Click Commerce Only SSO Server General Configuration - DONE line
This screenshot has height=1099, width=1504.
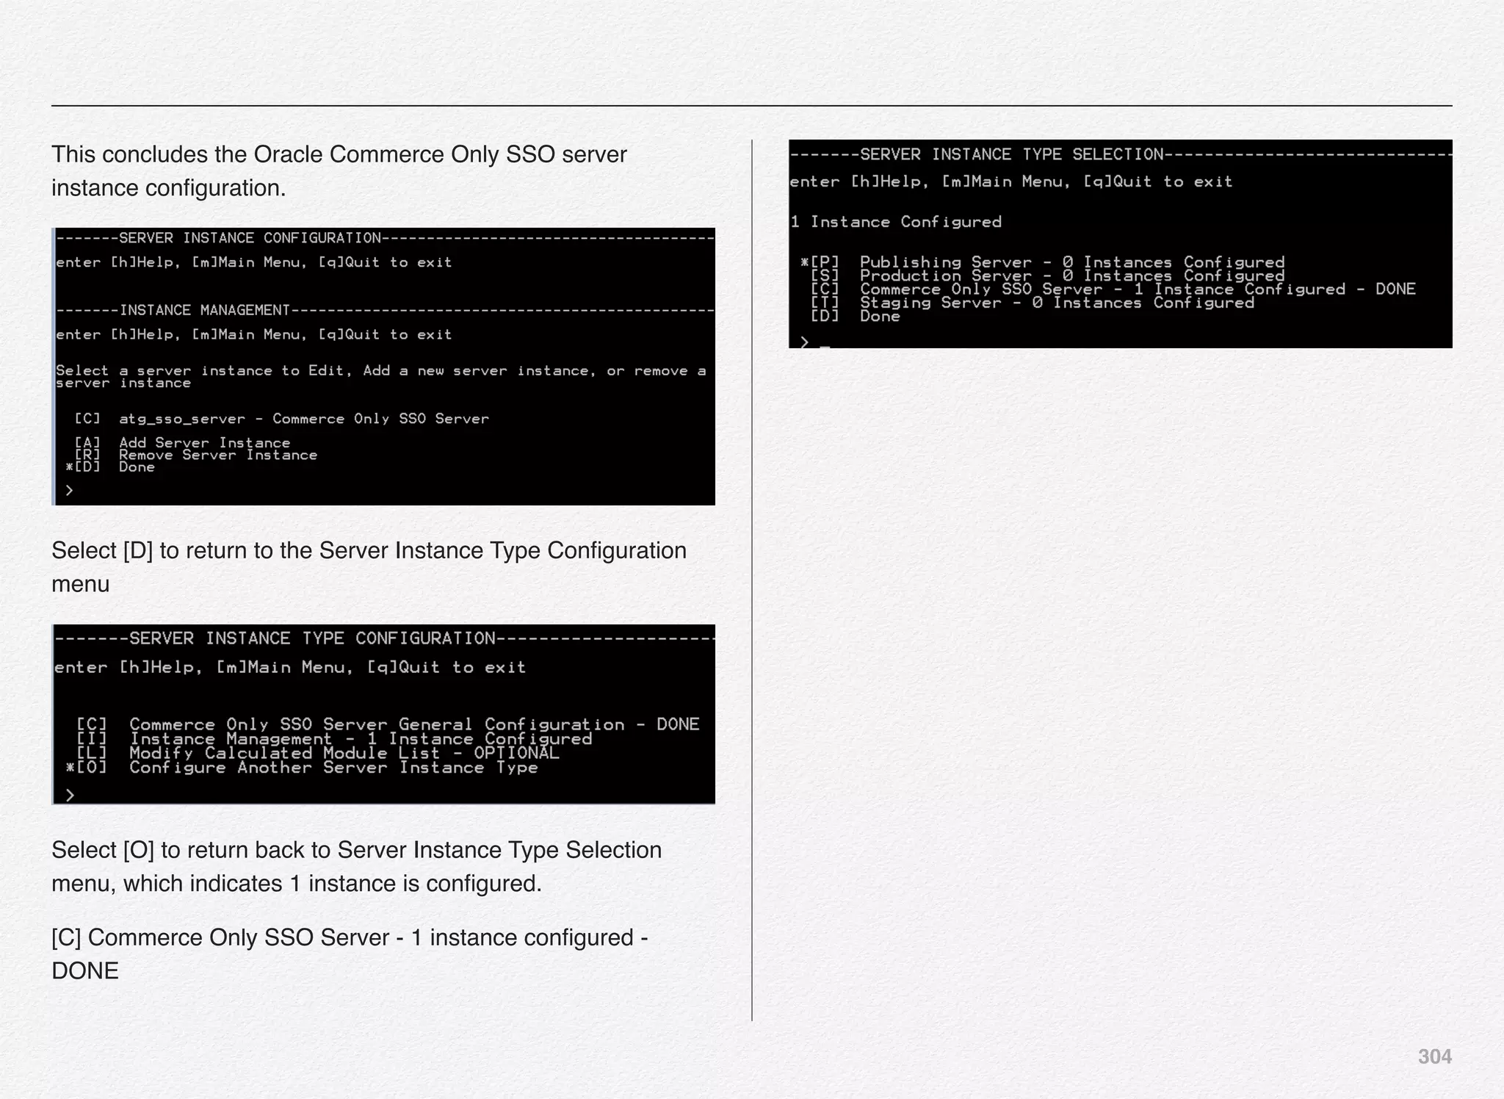coord(388,724)
